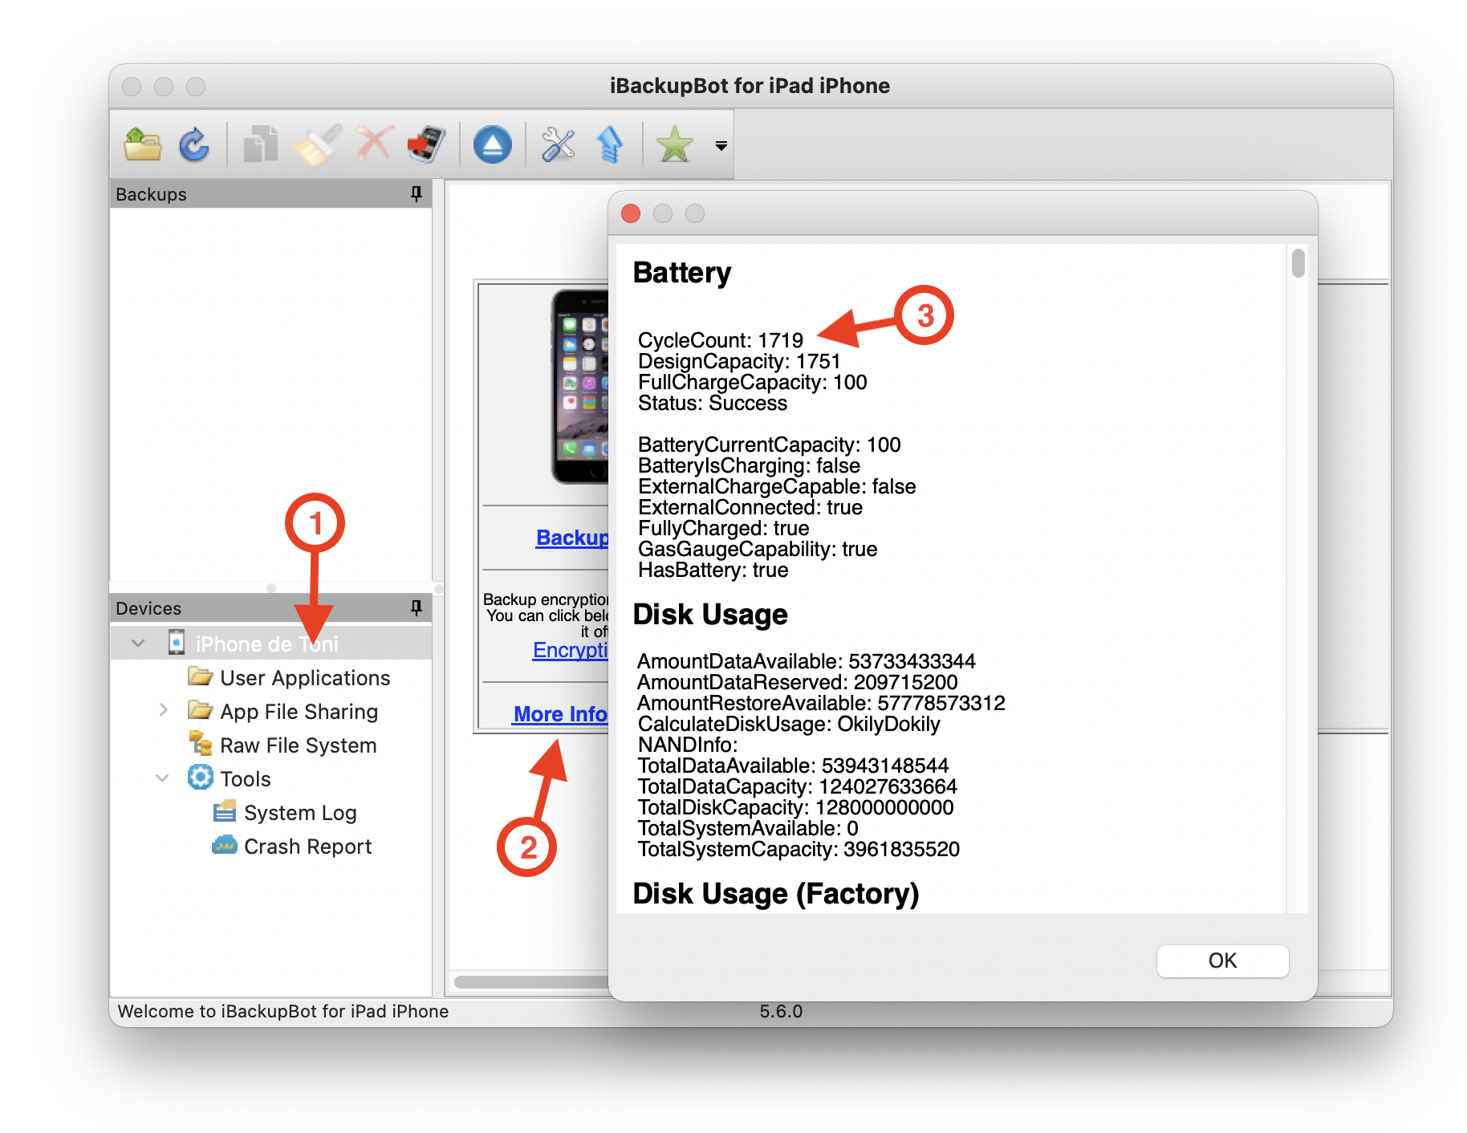Open User Applications in device tree
This screenshot has height=1133, width=1467.
tap(305, 678)
